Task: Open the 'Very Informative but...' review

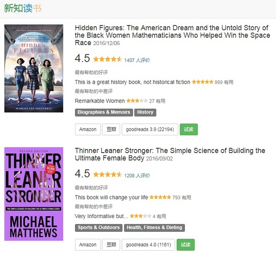Action: coord(101,216)
